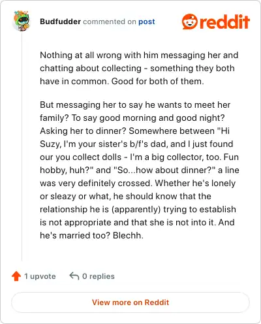The image size is (261, 324).
Task: Click the 'View more on Reddit' button
Action: [x=130, y=302]
